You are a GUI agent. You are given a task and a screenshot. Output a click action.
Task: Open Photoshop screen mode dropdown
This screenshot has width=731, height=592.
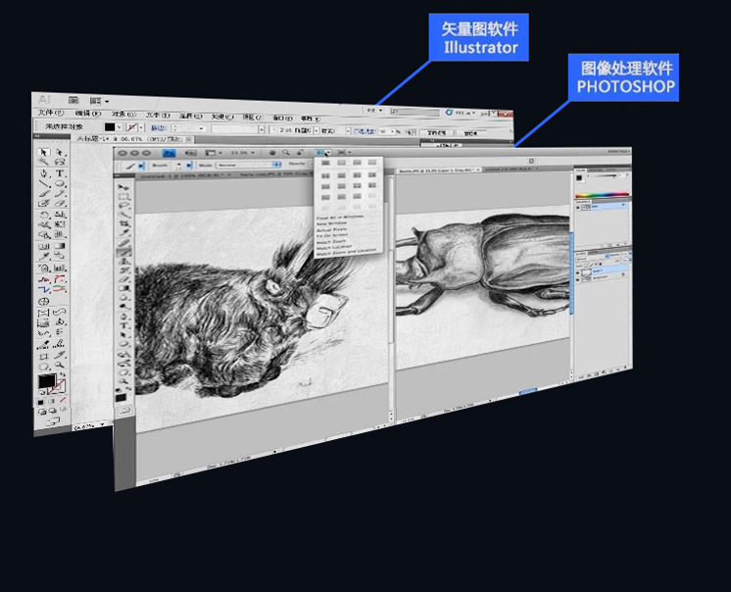click(x=349, y=153)
